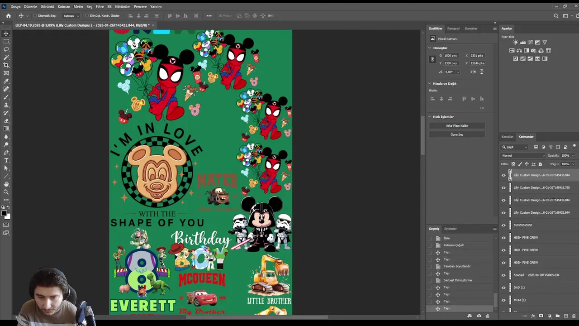Click the Arka Planı Kaldır button
Viewport: 579px width, 326px height.
tap(457, 125)
